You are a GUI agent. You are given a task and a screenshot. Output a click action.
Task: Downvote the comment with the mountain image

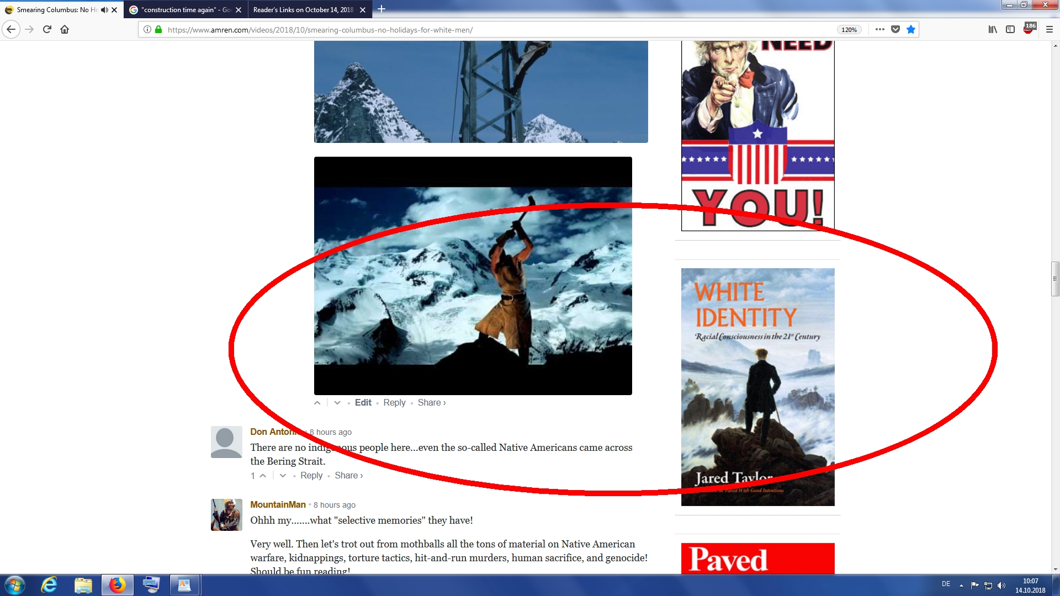point(337,403)
